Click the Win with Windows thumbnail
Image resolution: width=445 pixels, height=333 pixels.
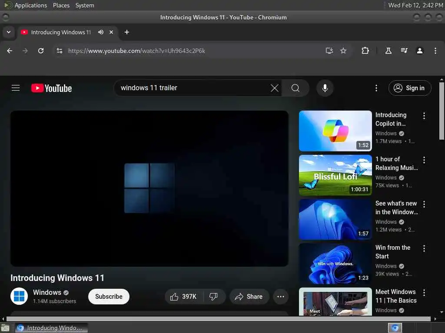(335, 263)
